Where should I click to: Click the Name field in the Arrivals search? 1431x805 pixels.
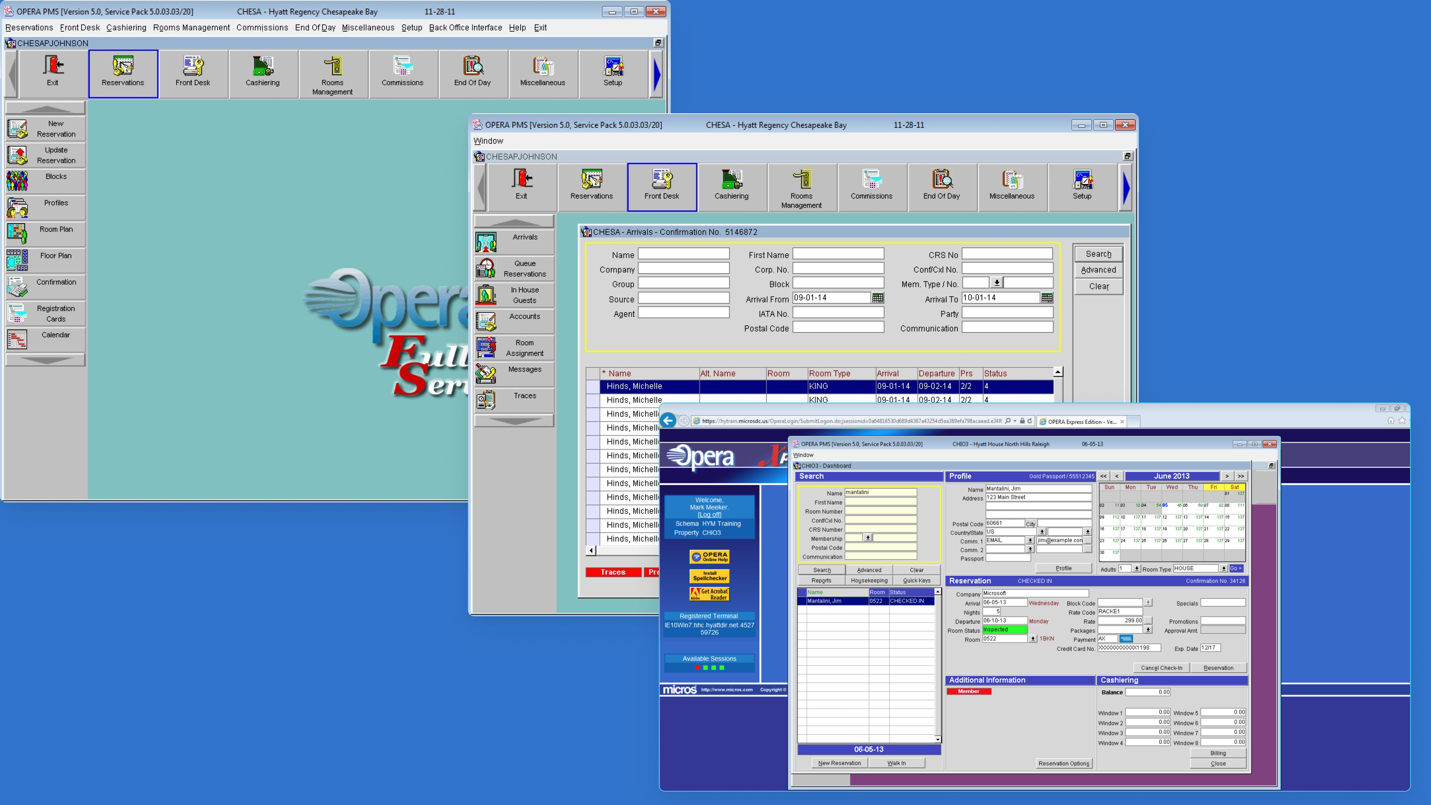[x=683, y=254]
